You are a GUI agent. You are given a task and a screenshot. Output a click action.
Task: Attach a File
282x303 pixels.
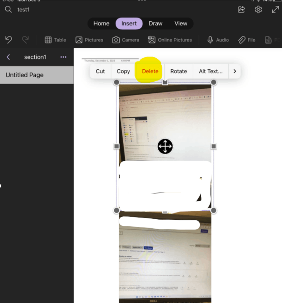point(247,40)
